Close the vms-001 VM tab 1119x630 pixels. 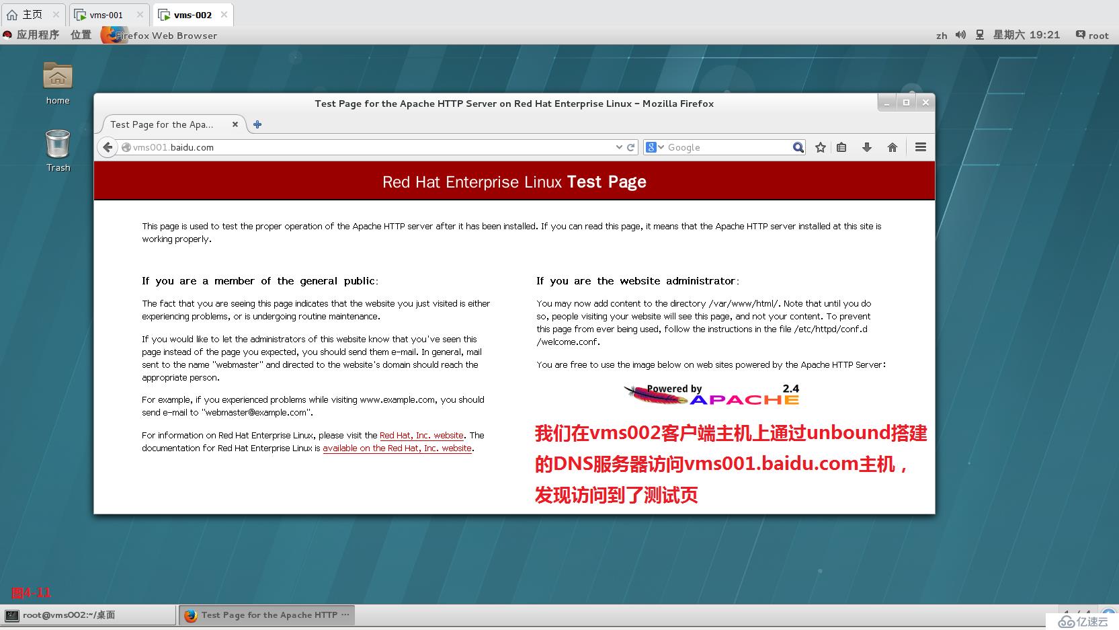(x=140, y=14)
